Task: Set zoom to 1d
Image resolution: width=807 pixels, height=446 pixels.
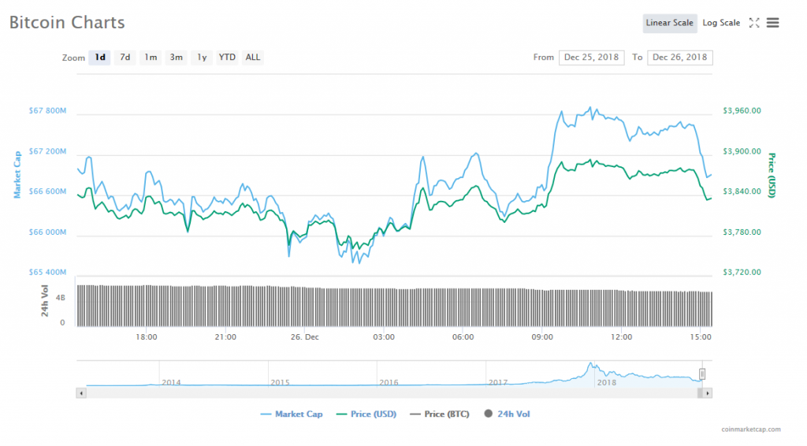Action: (x=100, y=58)
